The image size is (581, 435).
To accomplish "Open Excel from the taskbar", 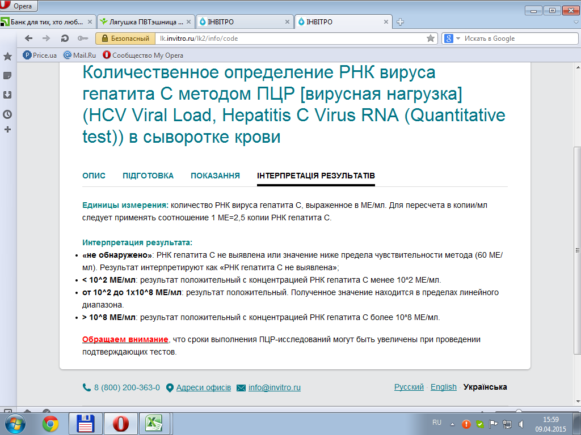I will (x=154, y=424).
